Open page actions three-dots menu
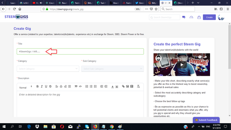The width and height of the screenshot is (231, 130). click(x=147, y=9)
